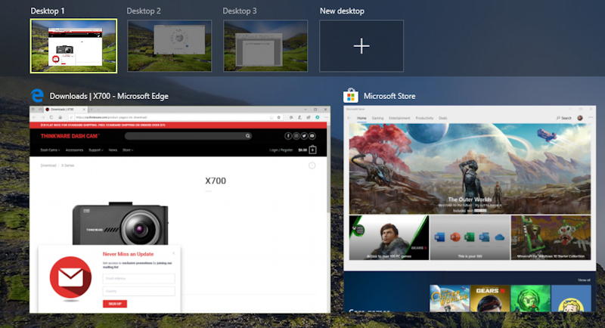Click the Download breadcrumb link
Screen dimensions: 605x328
(x=48, y=166)
